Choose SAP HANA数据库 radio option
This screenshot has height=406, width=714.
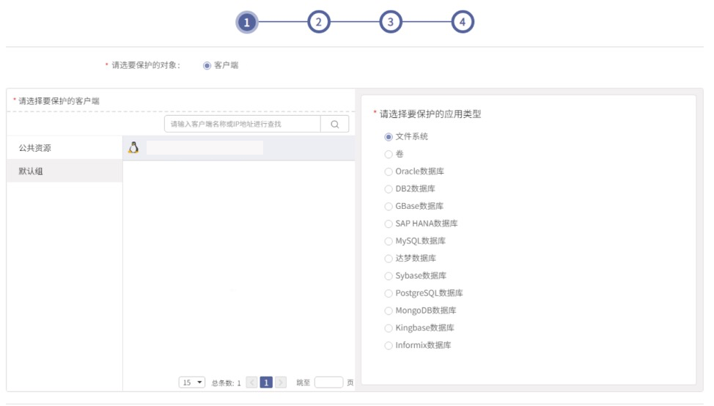tap(389, 224)
